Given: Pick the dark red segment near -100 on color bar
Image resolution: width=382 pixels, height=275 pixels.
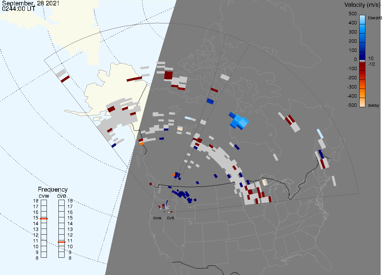Looking at the screenshot, I should point(362,66).
